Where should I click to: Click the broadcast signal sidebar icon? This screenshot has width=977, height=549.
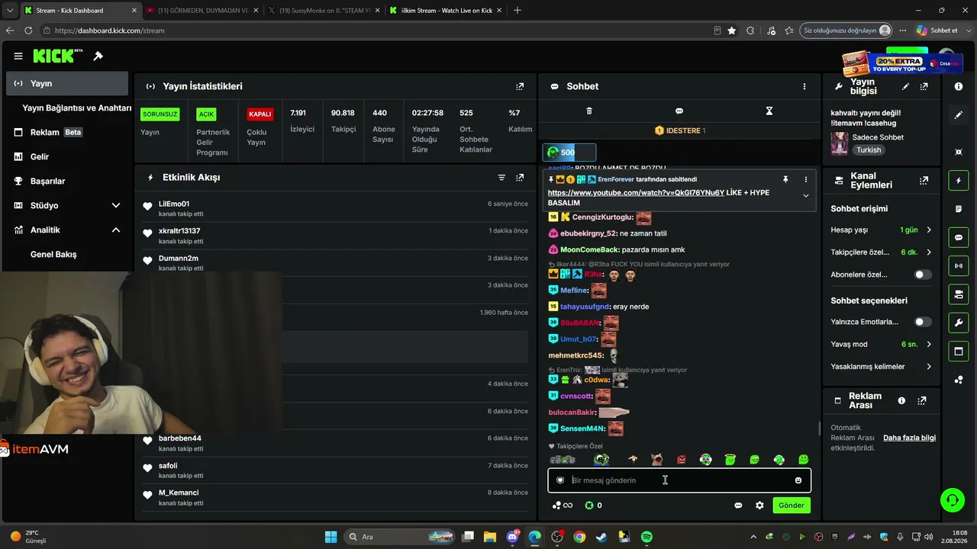pos(959,265)
